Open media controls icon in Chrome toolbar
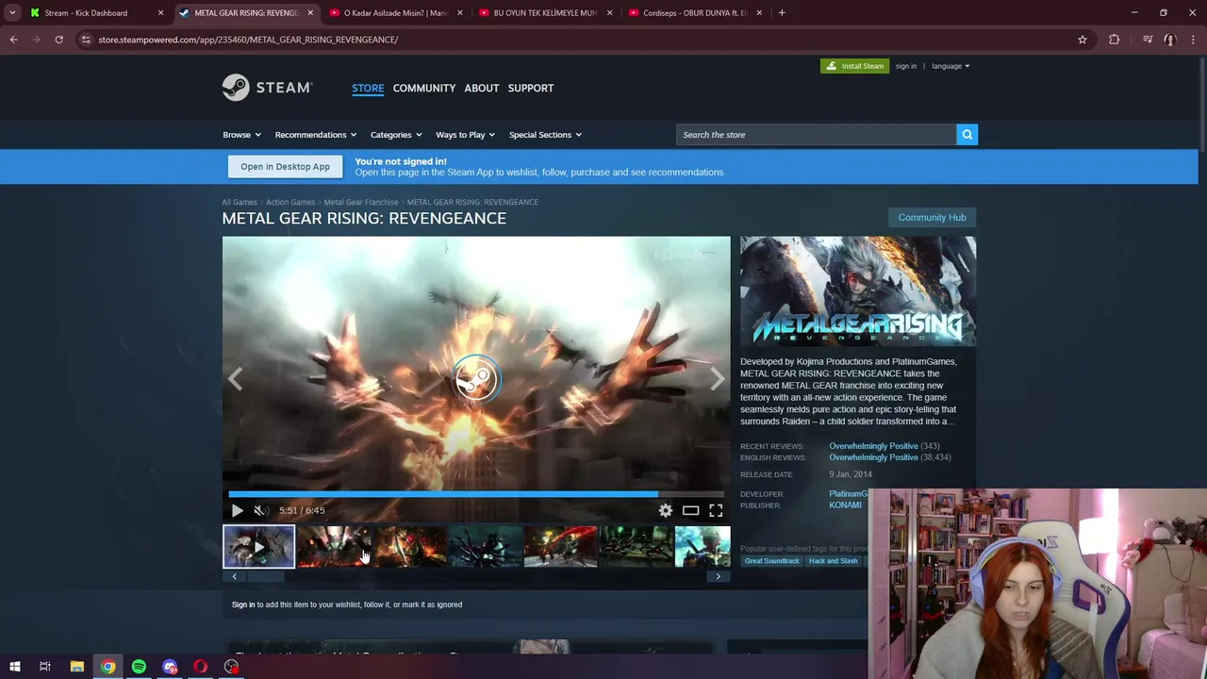The width and height of the screenshot is (1207, 679). pyautogui.click(x=1148, y=40)
